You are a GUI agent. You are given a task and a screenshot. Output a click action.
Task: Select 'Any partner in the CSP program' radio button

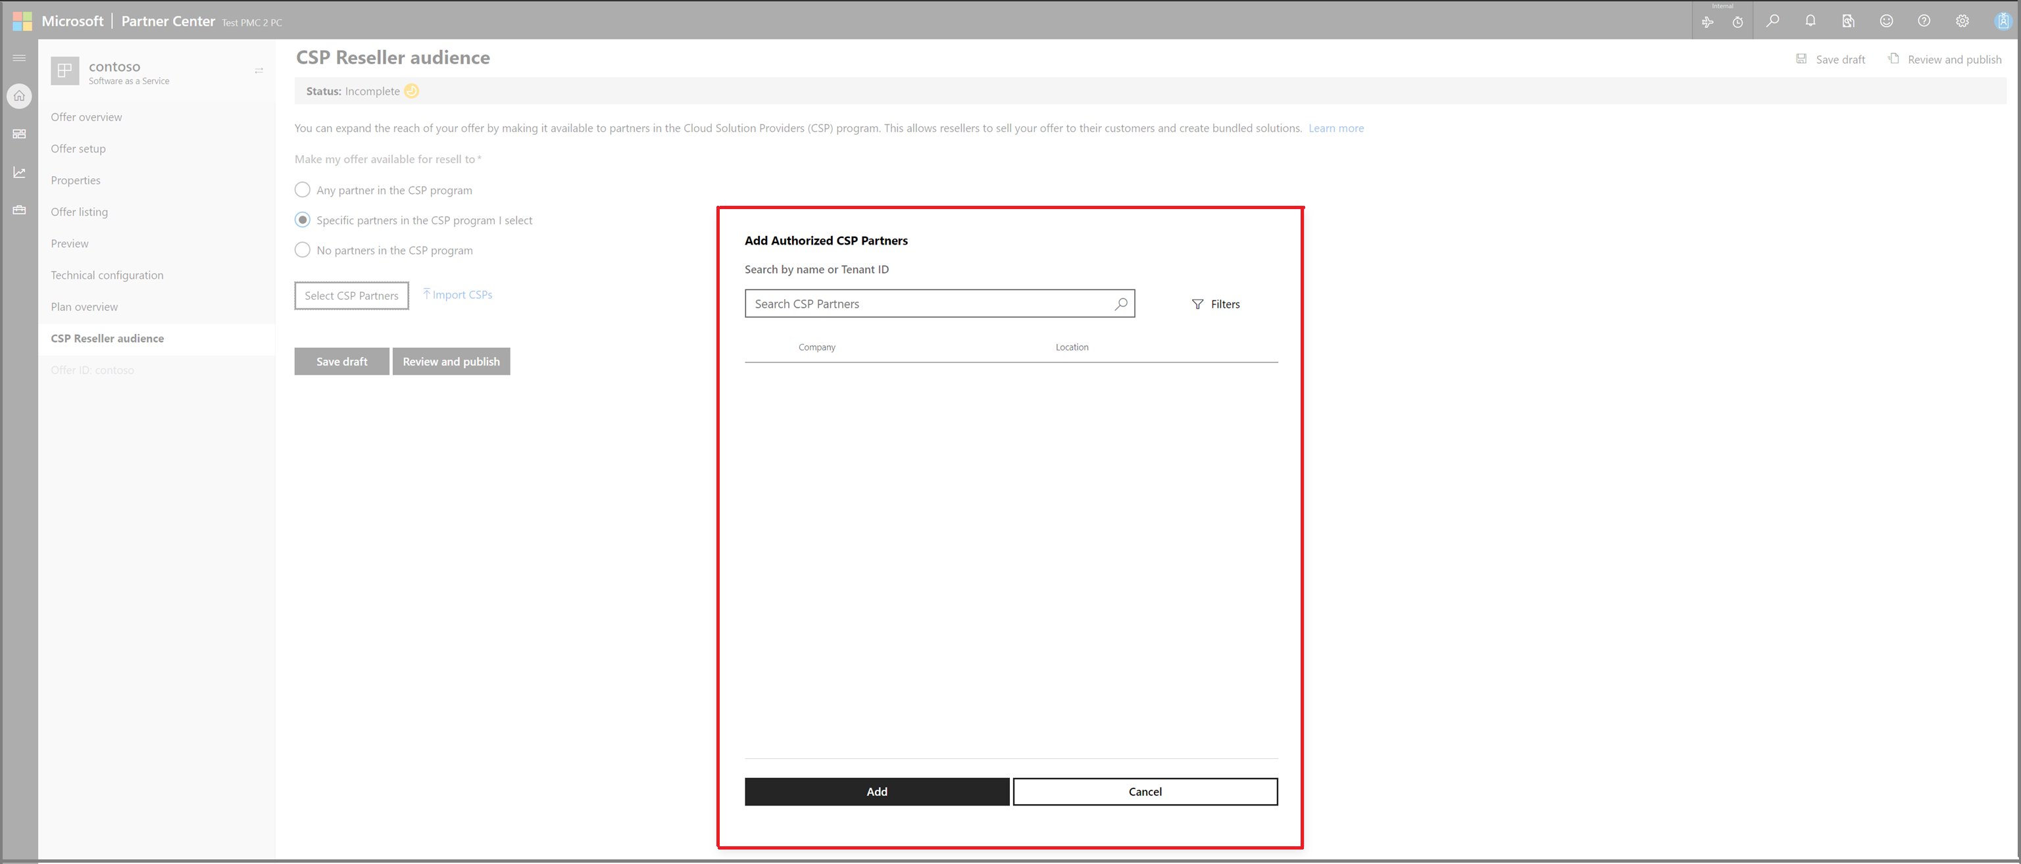[x=301, y=189]
